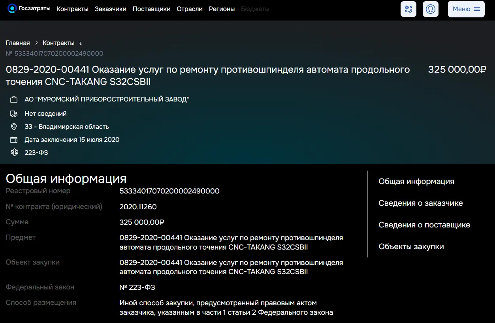Image resolution: width=495 pixels, height=323 pixels.
Task: Click the Федеральный закон field label
Action: [x=40, y=287]
